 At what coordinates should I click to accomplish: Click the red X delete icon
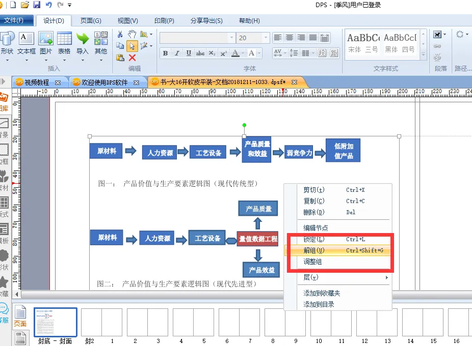pyautogui.click(x=132, y=57)
